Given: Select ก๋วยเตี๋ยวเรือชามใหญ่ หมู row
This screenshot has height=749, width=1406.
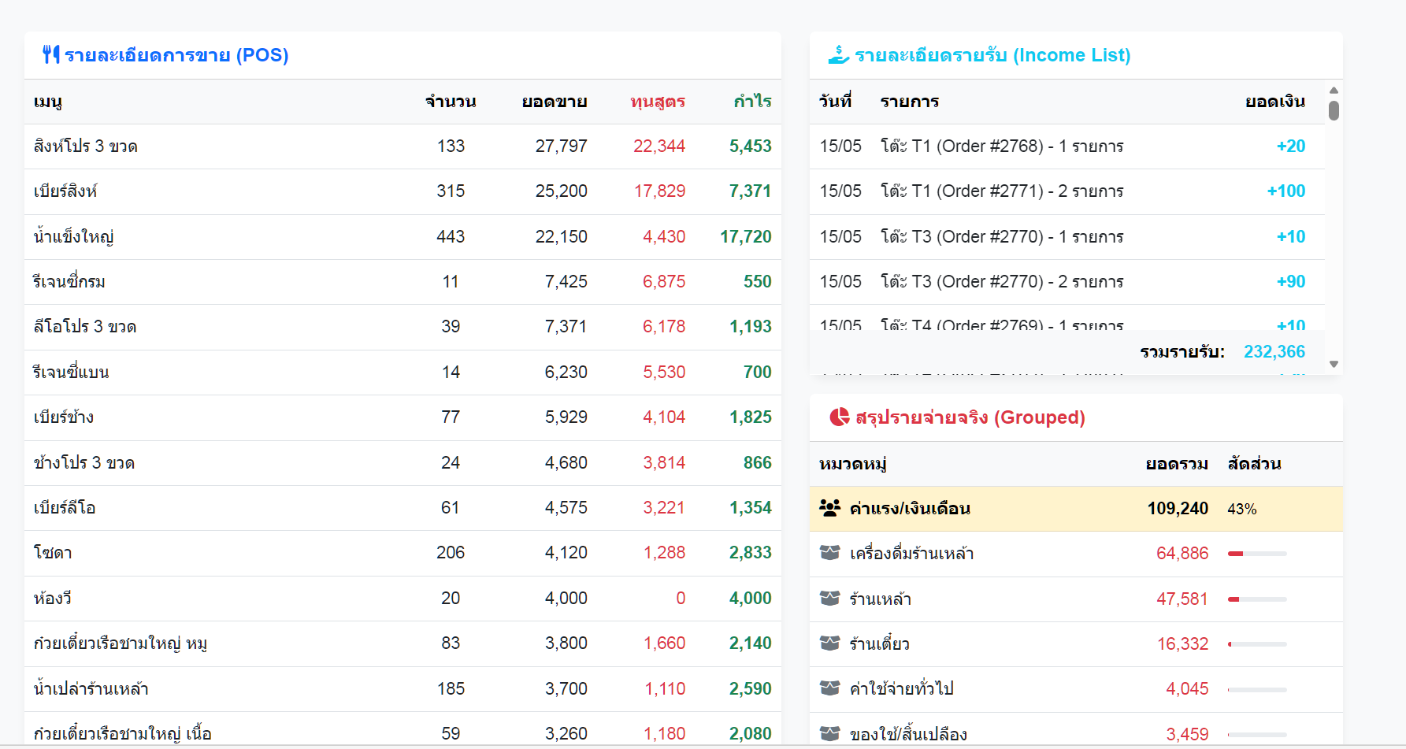Looking at the screenshot, I should 403,643.
